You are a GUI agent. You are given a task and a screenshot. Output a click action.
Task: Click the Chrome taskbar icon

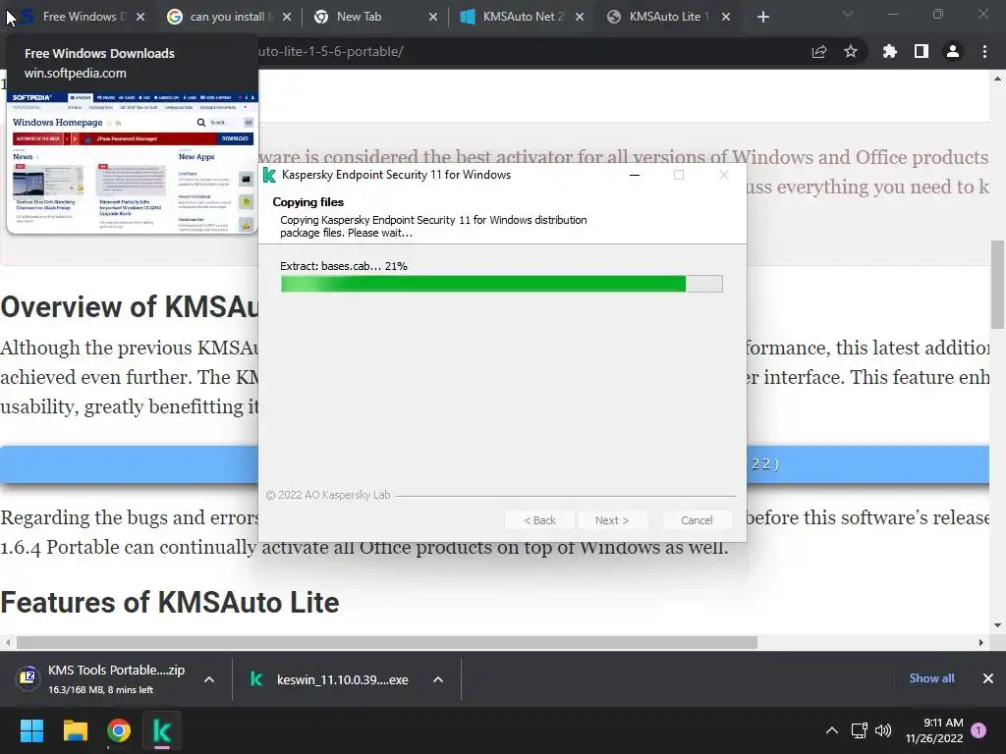point(119,730)
